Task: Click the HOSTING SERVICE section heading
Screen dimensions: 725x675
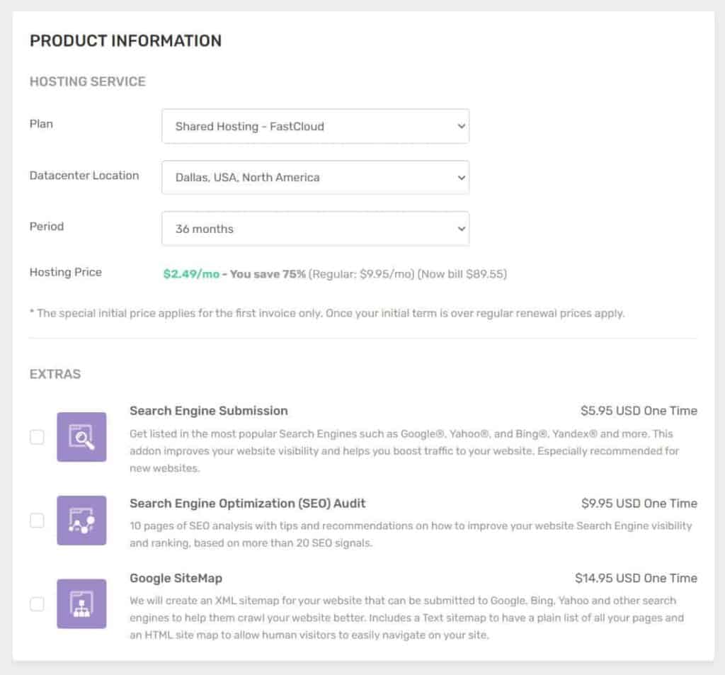Action: click(x=87, y=81)
